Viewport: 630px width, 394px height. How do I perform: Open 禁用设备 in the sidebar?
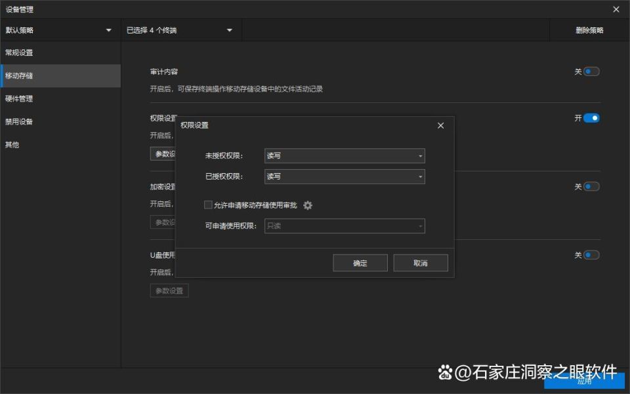60,121
